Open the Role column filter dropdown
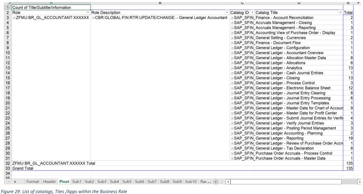This screenshot has width=363, height=194. pyautogui.click(x=88, y=12)
